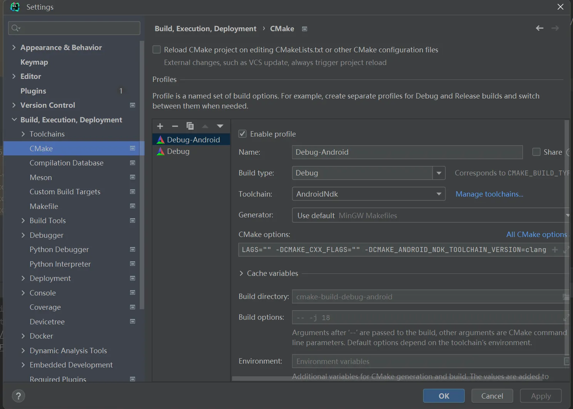Click the plus icon in CMake options field
Image resolution: width=573 pixels, height=409 pixels.
555,250
